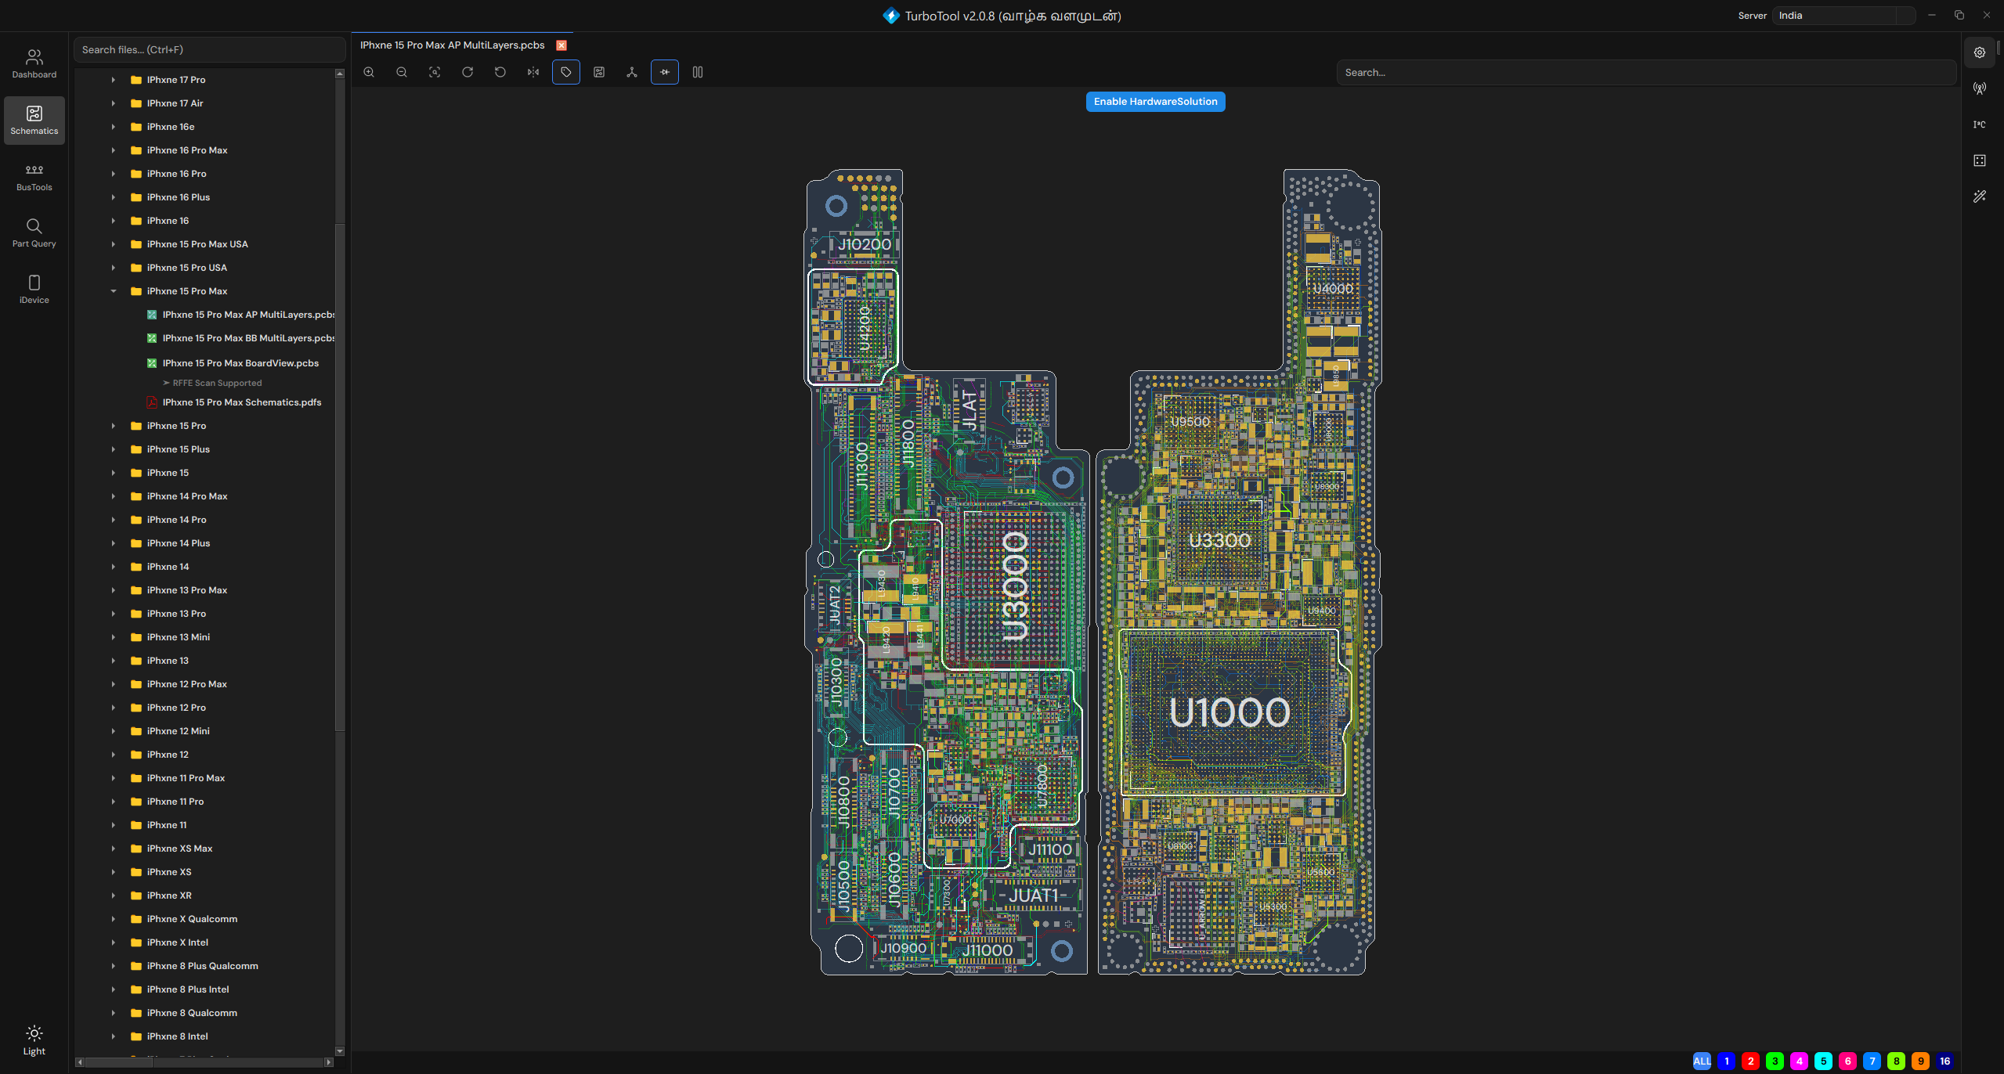Click the board Search field

1646,72
